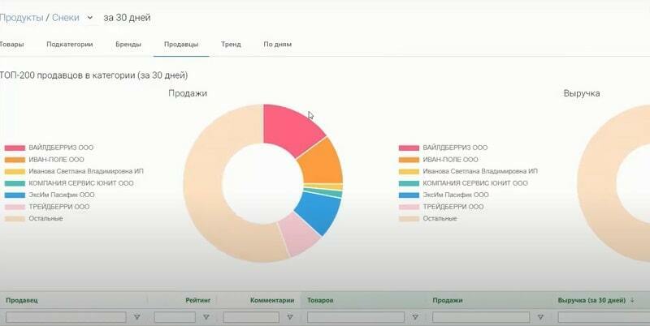
Task: Sort table by Товаров column header
Action: (x=320, y=300)
